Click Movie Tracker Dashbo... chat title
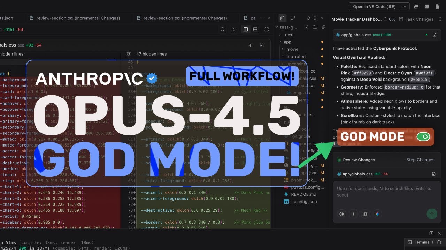 point(356,19)
